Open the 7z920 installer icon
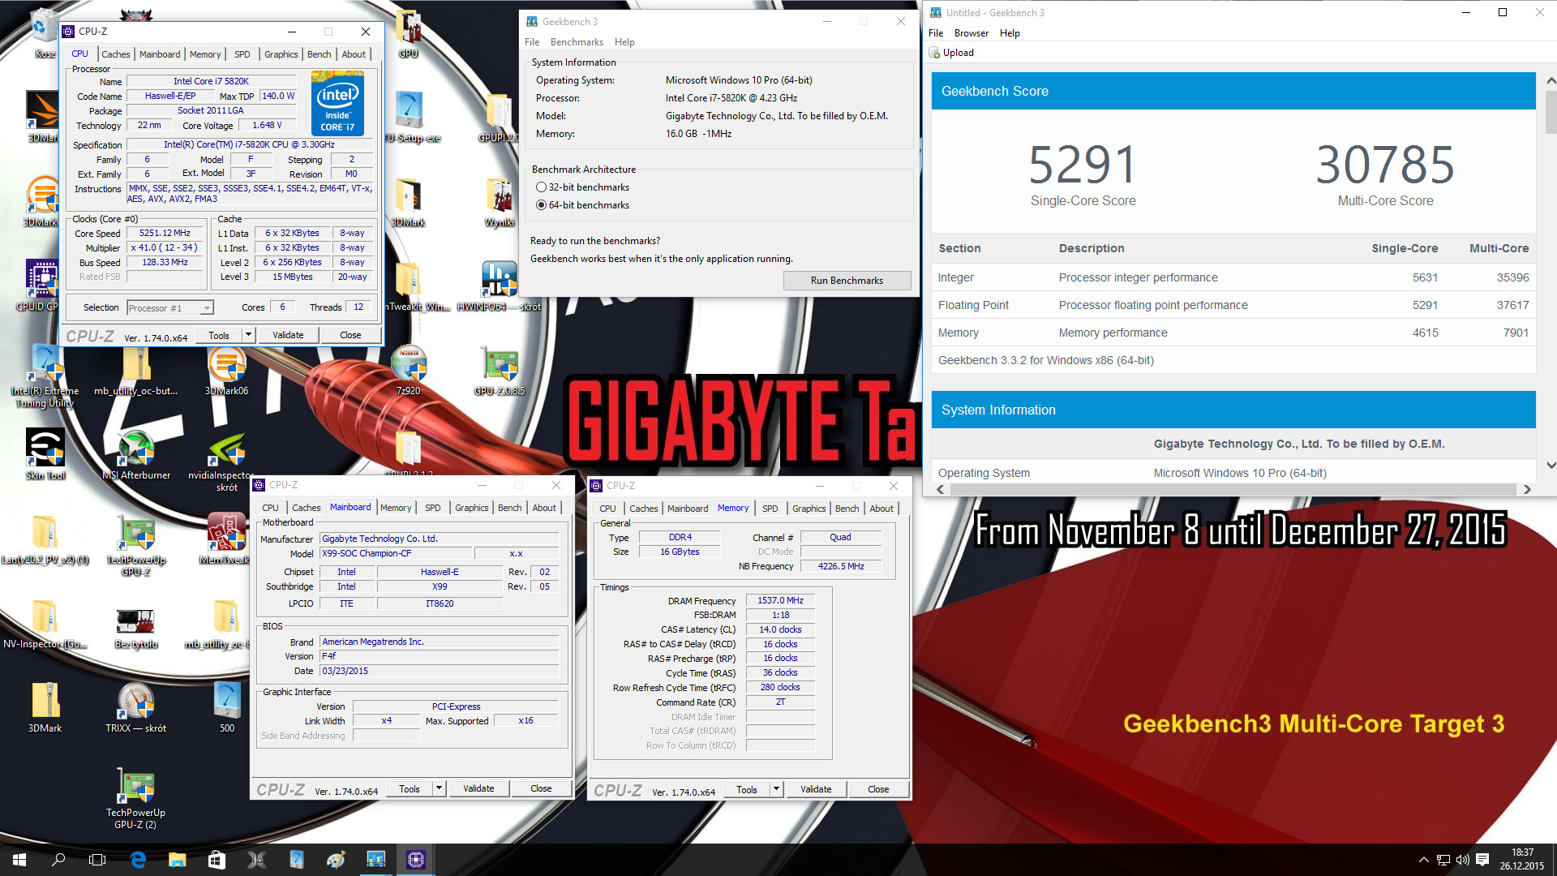This screenshot has width=1557, height=876. click(409, 364)
